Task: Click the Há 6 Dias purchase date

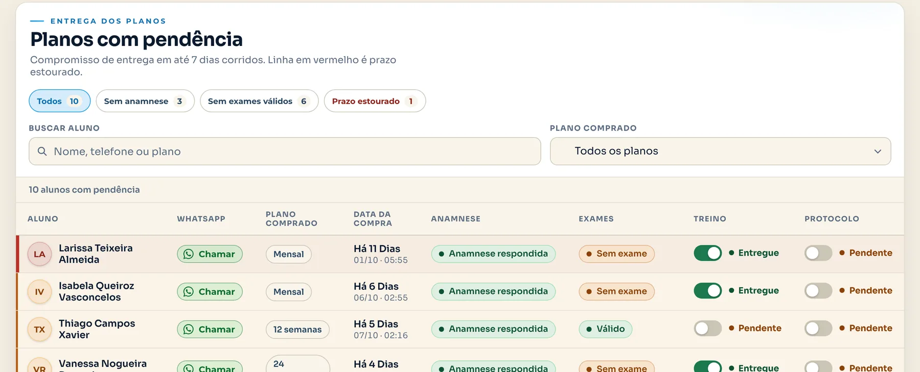Action: [376, 286]
